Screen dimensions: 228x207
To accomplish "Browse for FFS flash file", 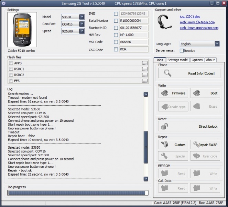I will (144, 81).
